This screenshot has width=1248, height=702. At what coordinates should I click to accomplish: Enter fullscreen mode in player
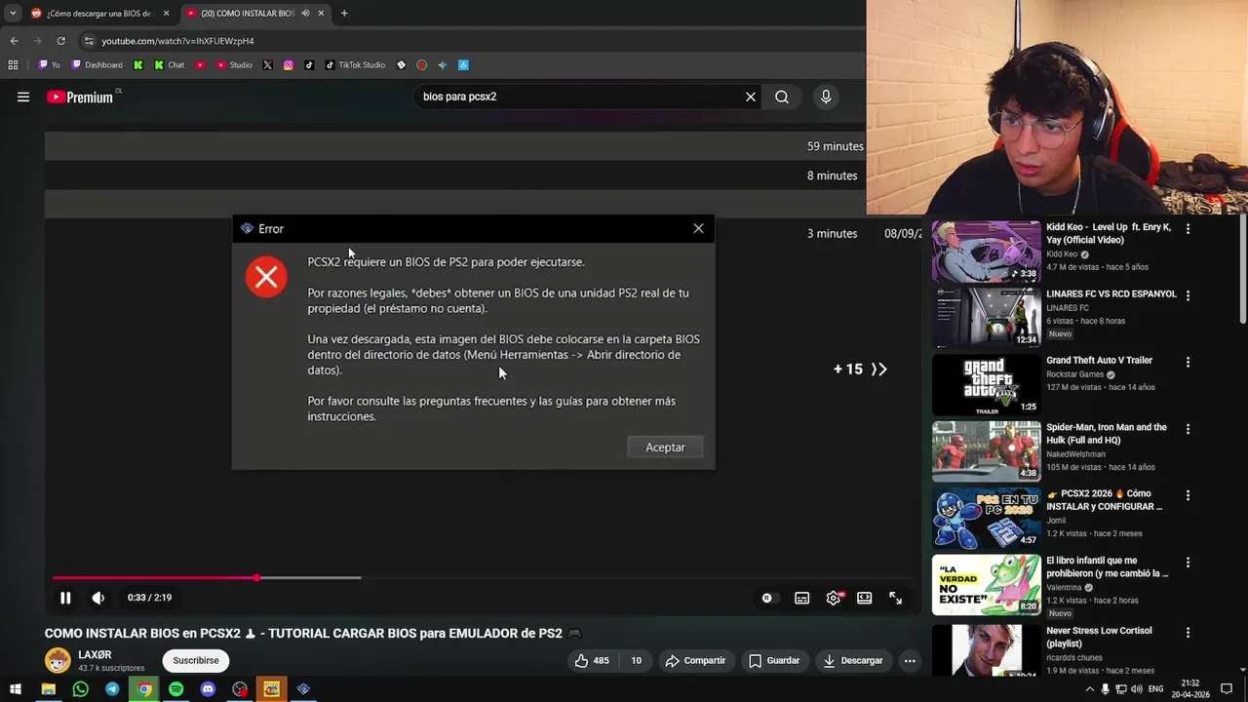895,598
